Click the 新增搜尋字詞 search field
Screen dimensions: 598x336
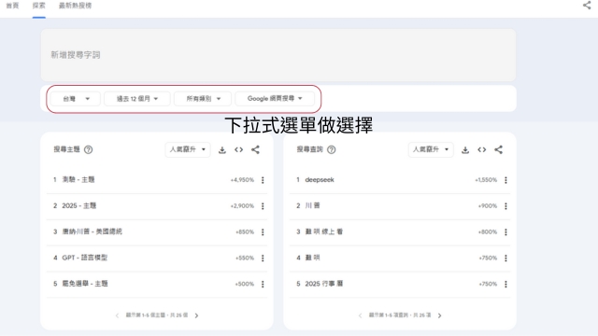278,55
